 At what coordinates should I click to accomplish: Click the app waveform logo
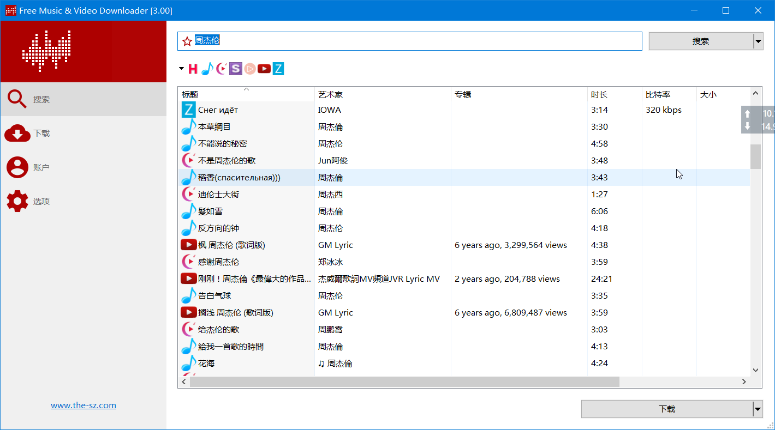(x=46, y=51)
